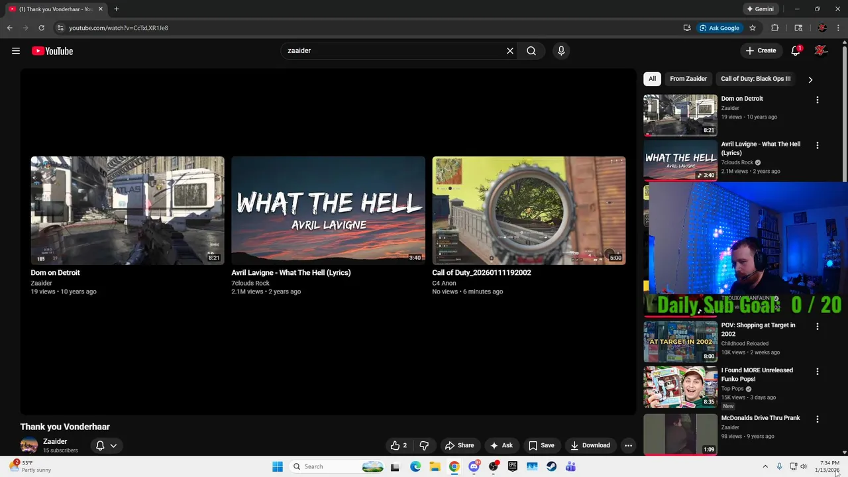Open more actions ellipsis under video
848x477 pixels.
click(628, 445)
